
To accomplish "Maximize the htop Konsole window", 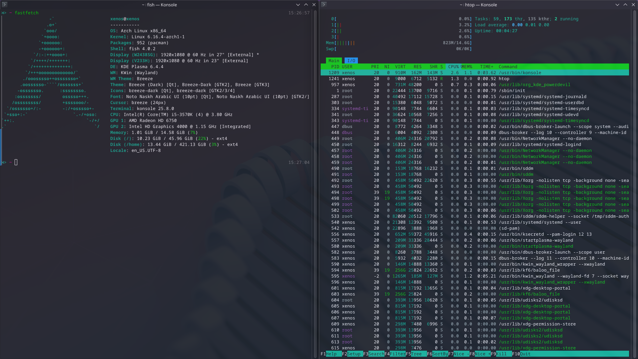I will [625, 5].
